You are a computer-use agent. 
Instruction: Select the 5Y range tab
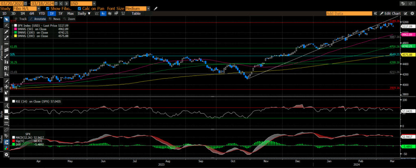(61, 13)
